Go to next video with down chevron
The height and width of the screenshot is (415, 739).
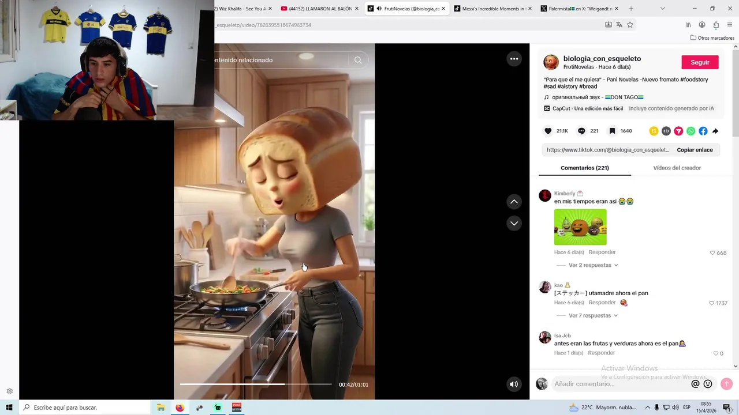[514, 223]
